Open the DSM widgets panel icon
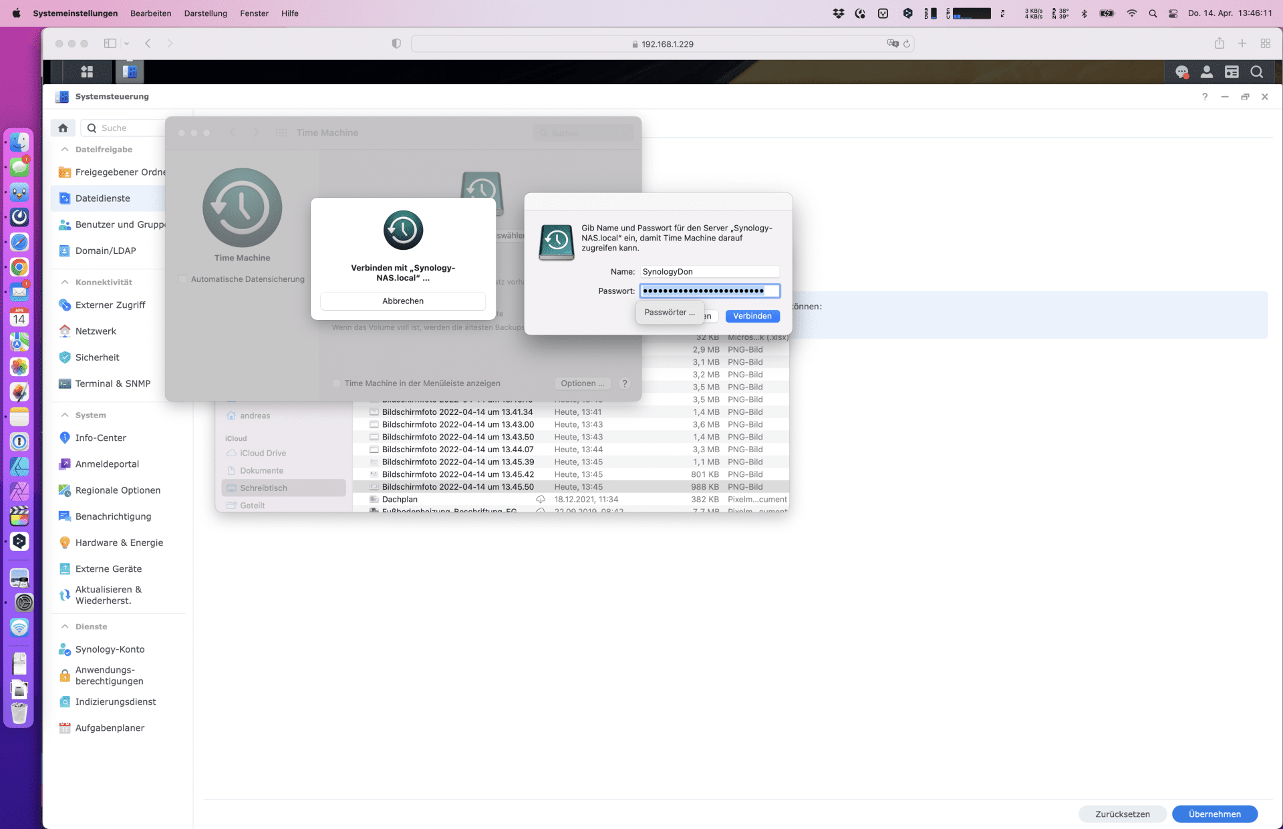 click(x=1232, y=72)
